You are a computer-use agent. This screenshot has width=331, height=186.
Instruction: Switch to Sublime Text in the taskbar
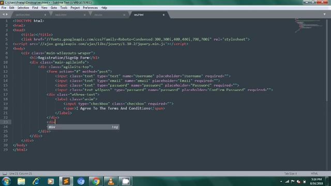tap(66, 181)
